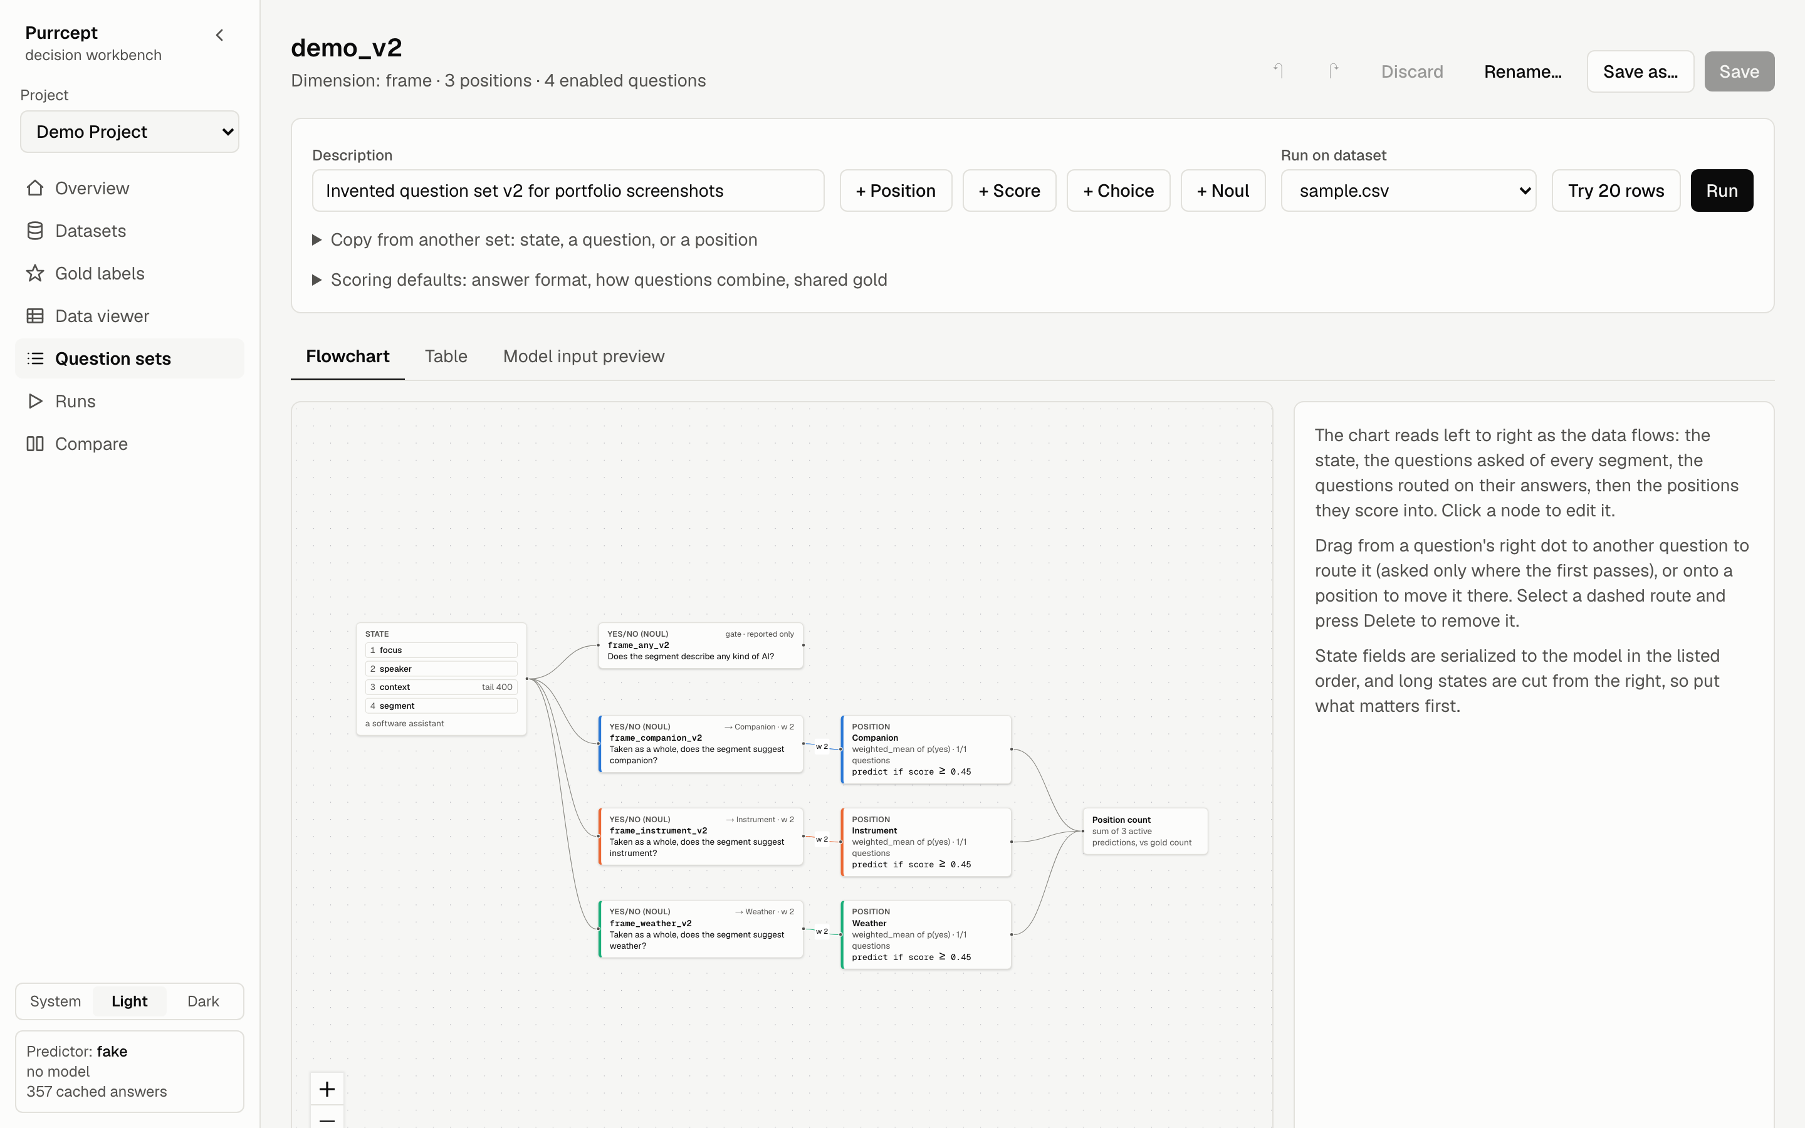Switch to Model input preview tab
Viewport: 1805px width, 1128px height.
(583, 356)
